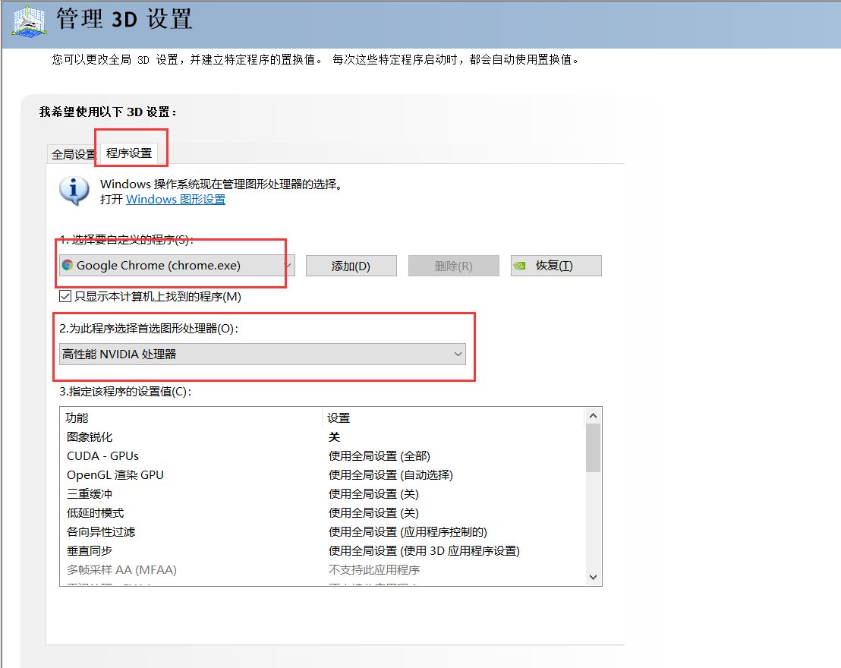Click the disabled 删除(R) button
The height and width of the screenshot is (668, 841).
(x=454, y=266)
